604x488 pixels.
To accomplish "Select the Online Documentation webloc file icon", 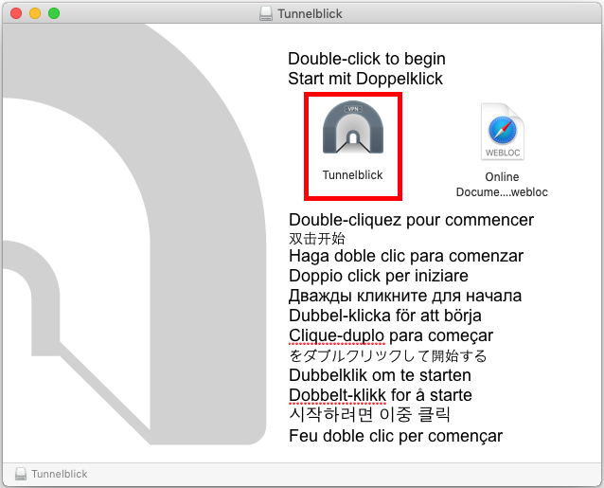I will click(x=503, y=132).
